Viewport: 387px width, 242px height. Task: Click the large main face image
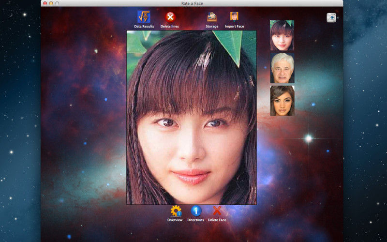point(192,118)
